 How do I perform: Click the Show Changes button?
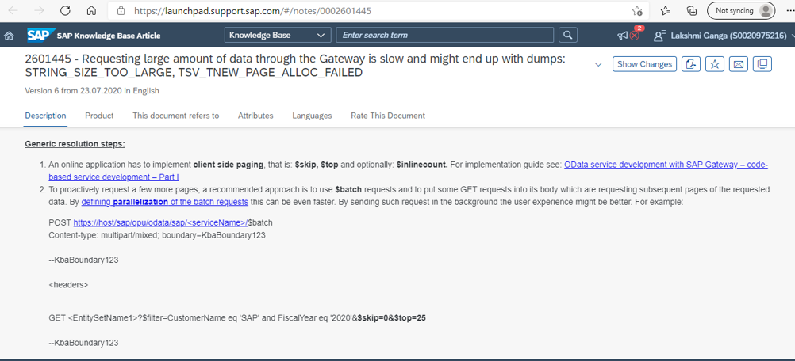644,64
